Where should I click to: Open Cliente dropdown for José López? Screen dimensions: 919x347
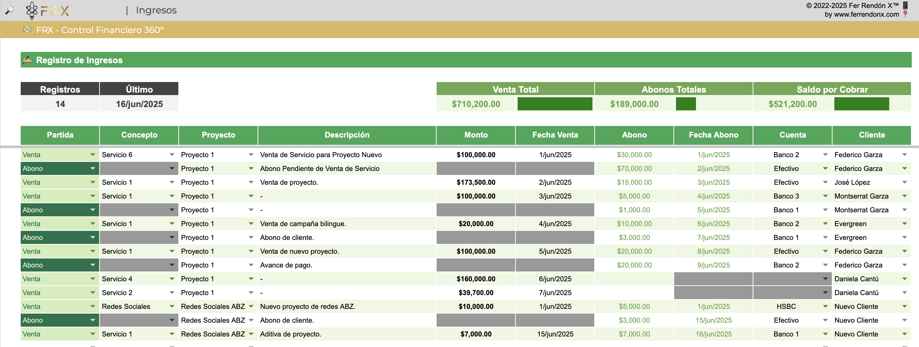pos(904,182)
